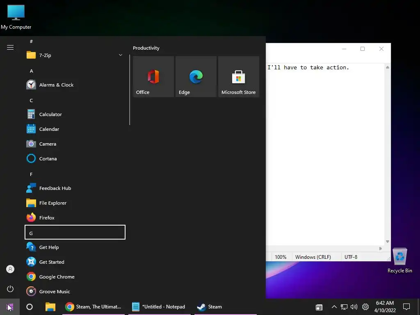
Task: Open File Explorer from the taskbar
Action: [50, 307]
